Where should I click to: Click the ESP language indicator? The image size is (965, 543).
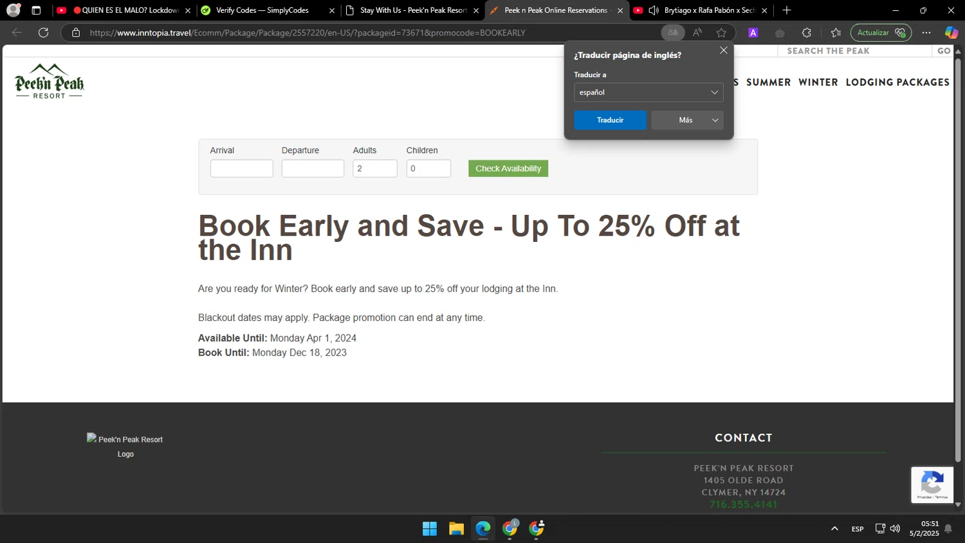coord(858,529)
